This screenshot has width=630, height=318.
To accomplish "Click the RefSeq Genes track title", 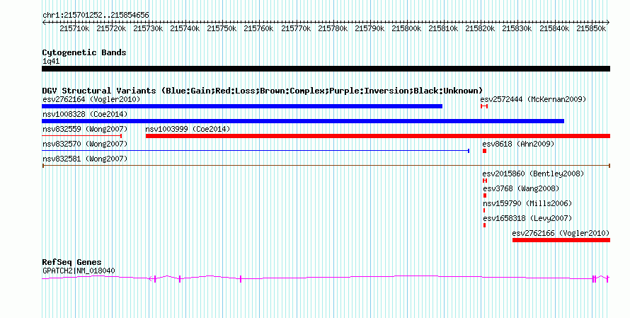I will click(71, 262).
